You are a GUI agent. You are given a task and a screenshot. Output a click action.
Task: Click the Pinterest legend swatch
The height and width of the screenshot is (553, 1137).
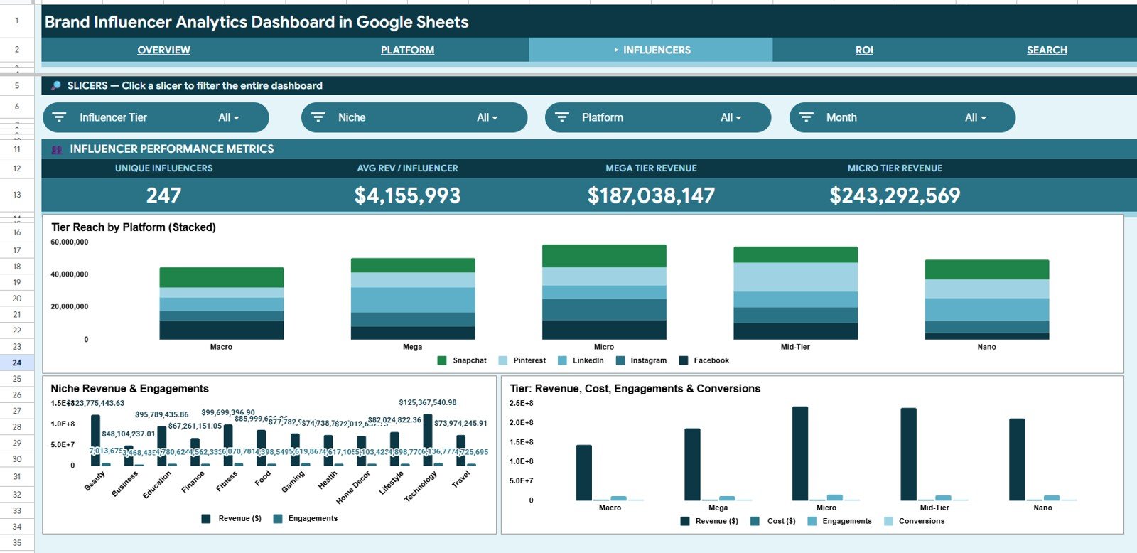[503, 360]
